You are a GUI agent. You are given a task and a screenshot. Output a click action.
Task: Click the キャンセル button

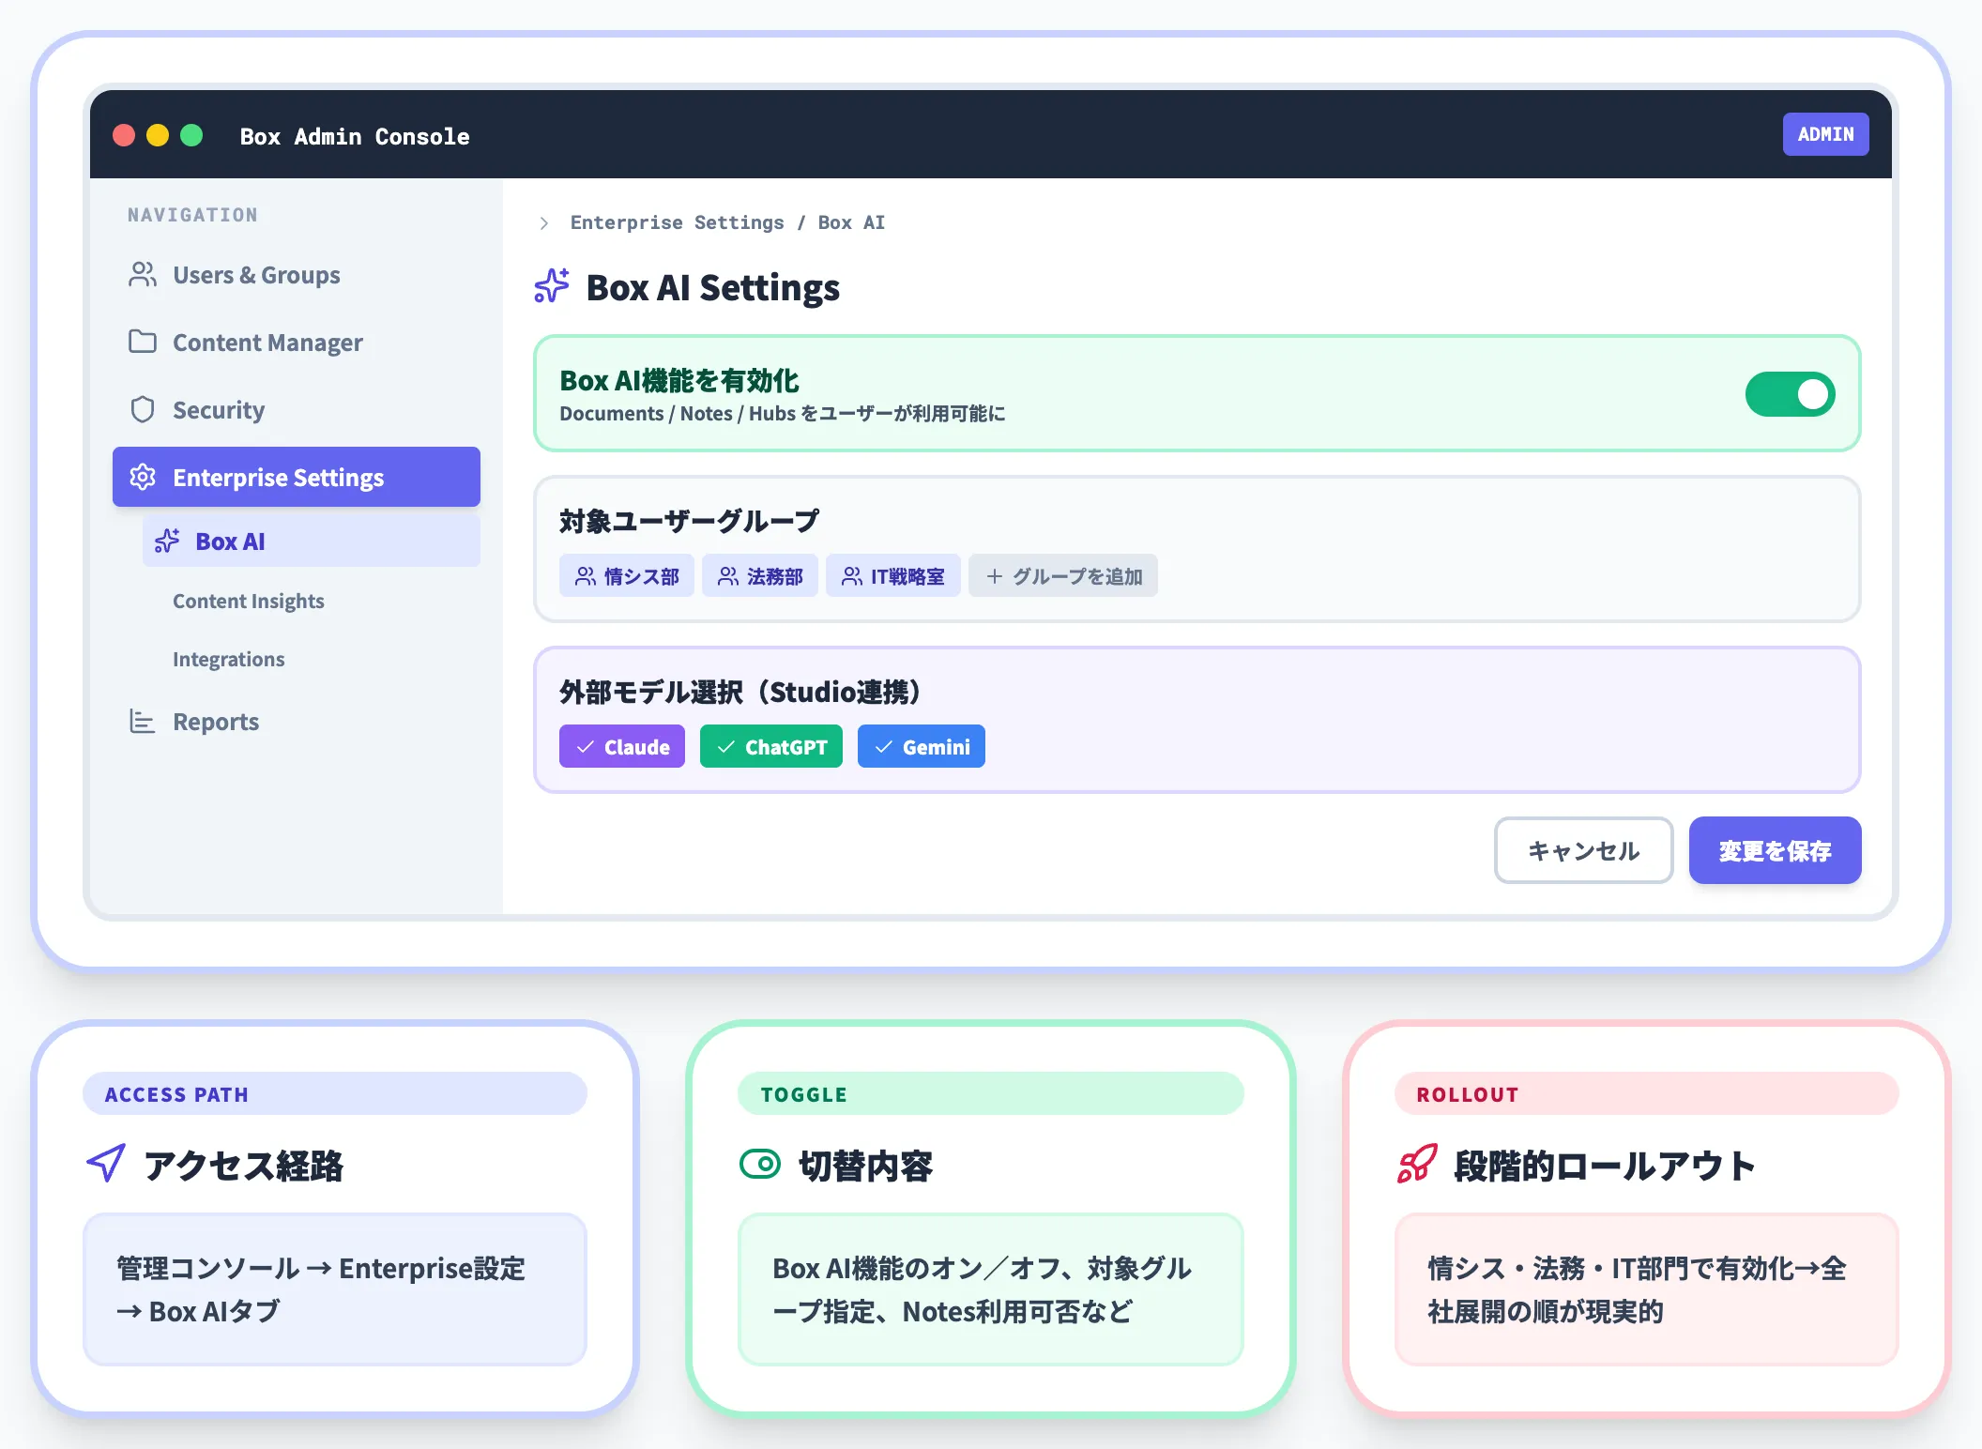pyautogui.click(x=1584, y=850)
